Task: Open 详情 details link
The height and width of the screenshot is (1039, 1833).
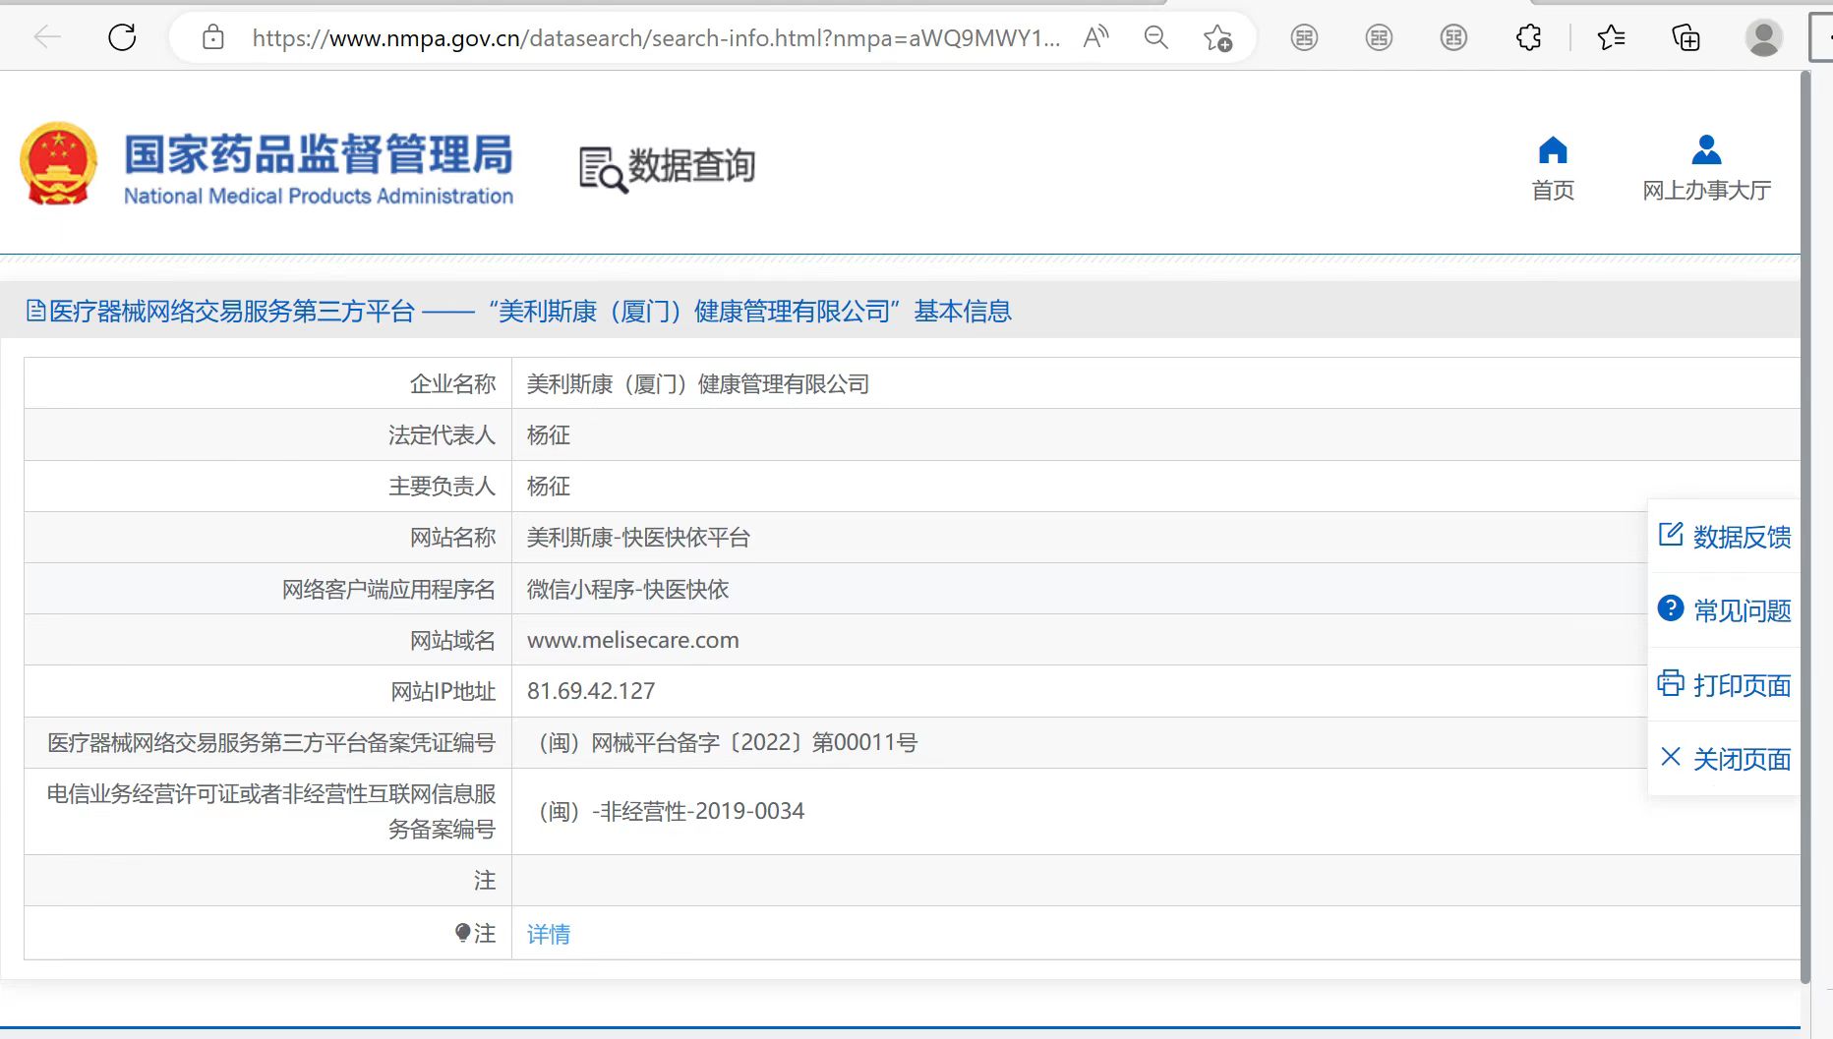Action: click(x=548, y=934)
